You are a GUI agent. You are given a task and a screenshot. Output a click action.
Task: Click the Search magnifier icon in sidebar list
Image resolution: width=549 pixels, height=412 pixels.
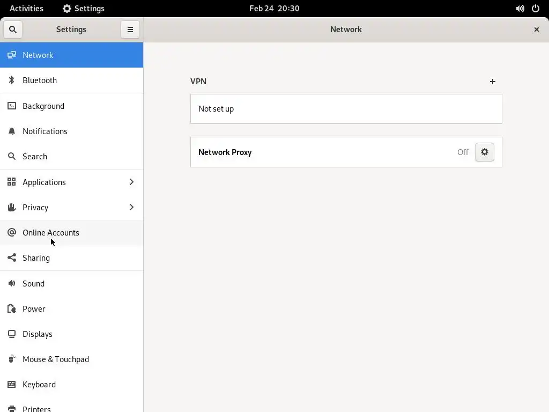pos(12,156)
